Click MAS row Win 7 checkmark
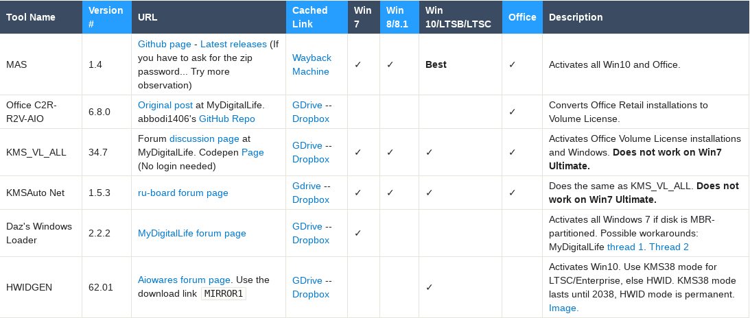 tap(358, 64)
